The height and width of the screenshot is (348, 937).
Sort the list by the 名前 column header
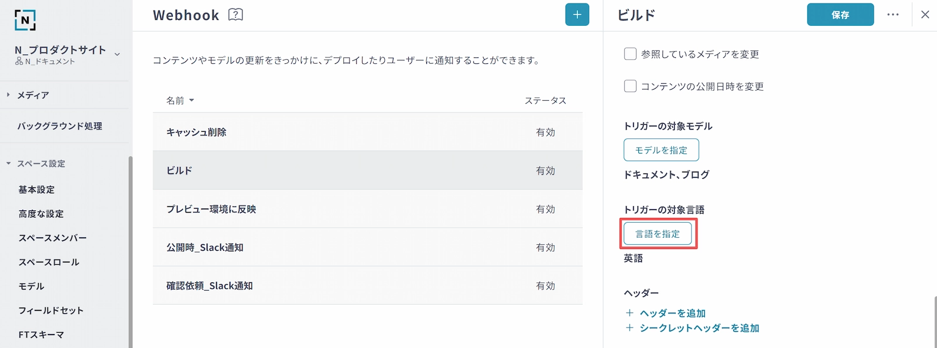pyautogui.click(x=180, y=101)
